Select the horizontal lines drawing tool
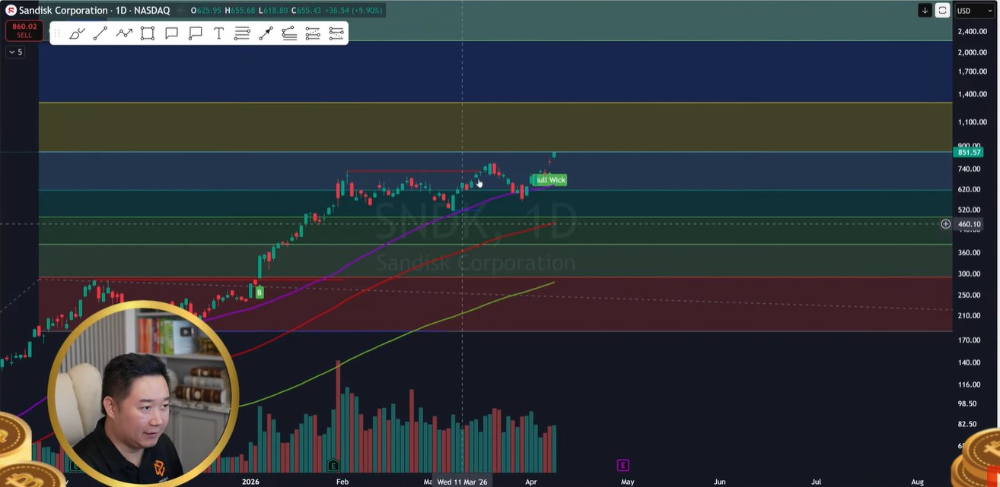The height and width of the screenshot is (487, 1000). [x=242, y=33]
